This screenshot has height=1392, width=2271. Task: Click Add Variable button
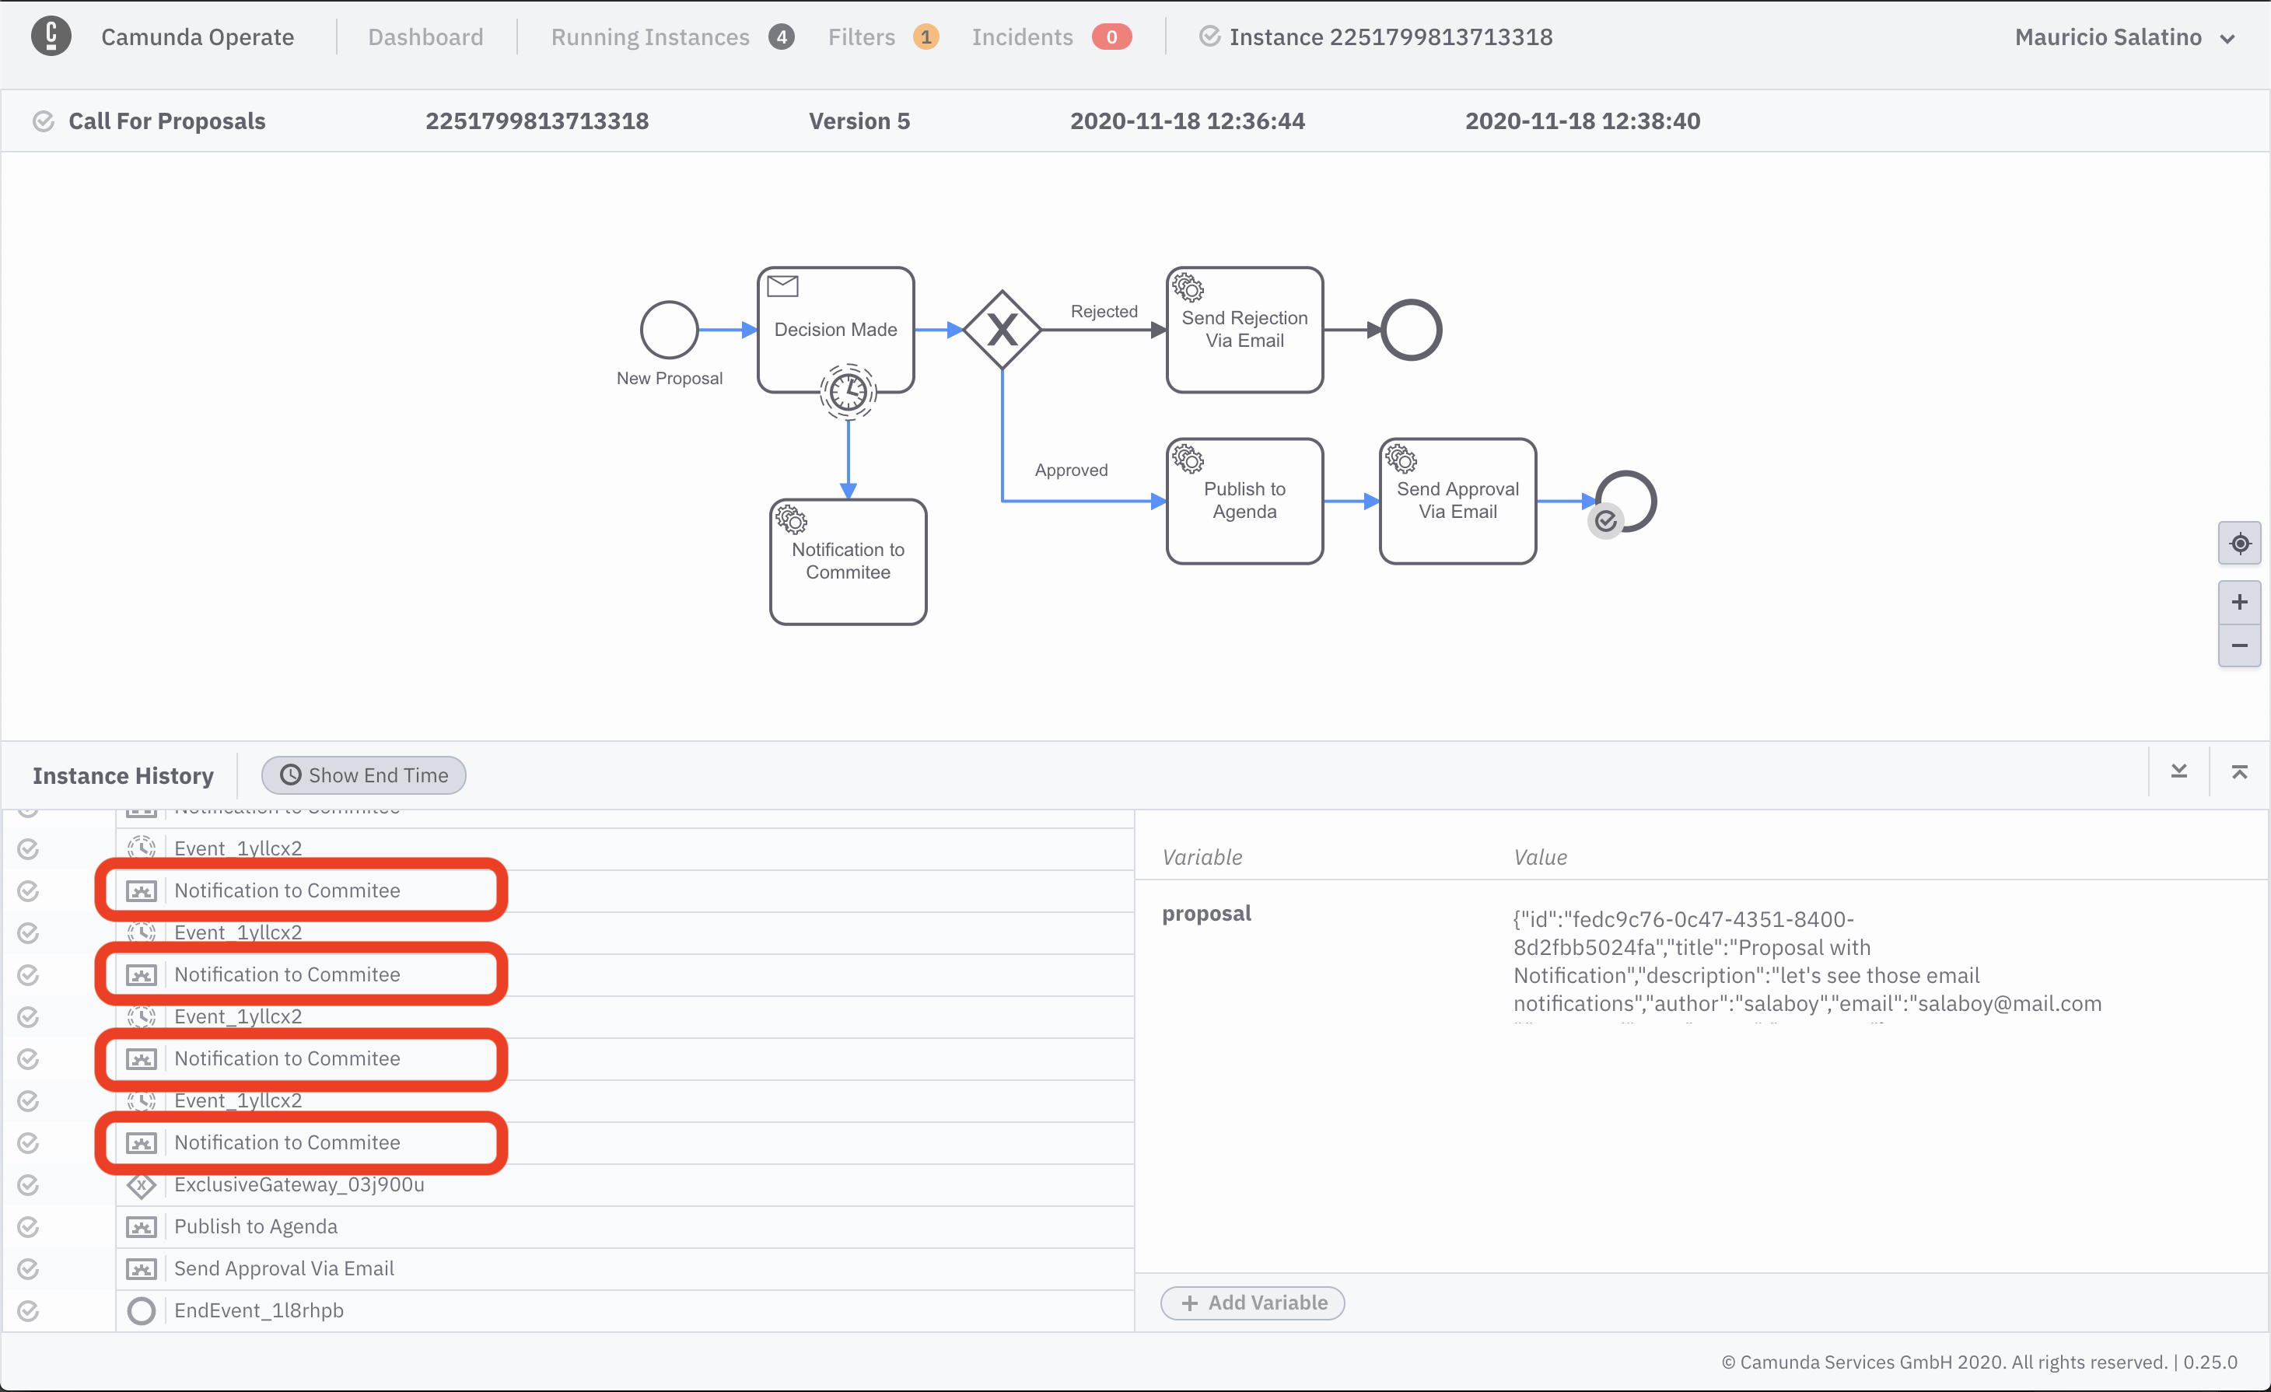1254,1303
